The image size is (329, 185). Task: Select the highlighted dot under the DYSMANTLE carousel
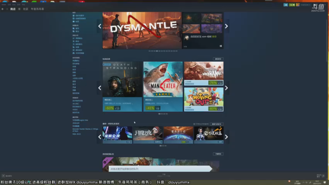[157, 51]
